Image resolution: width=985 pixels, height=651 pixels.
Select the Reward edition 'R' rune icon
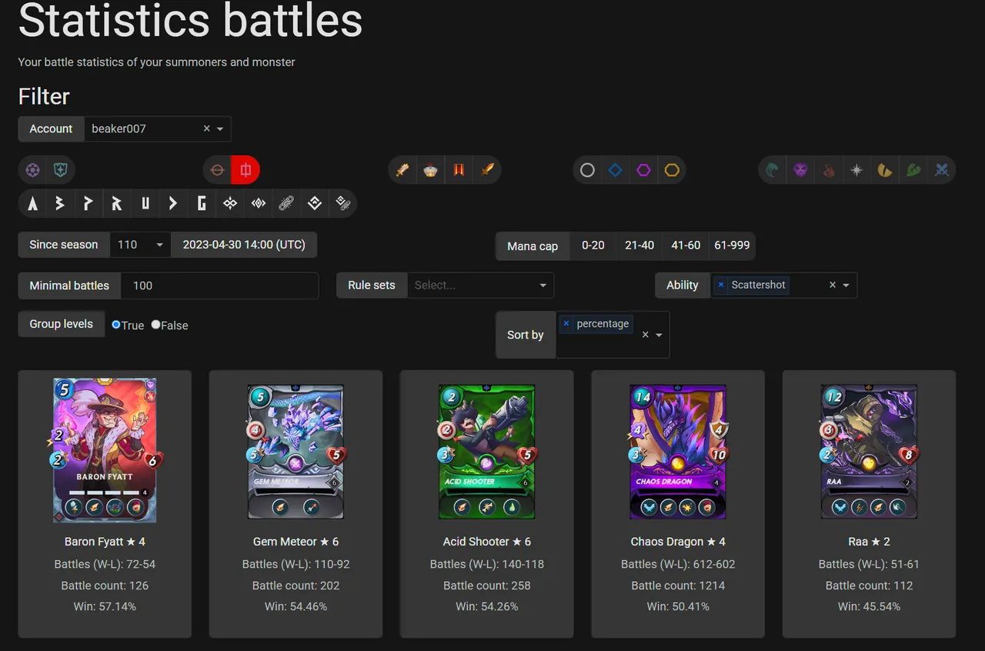click(117, 203)
